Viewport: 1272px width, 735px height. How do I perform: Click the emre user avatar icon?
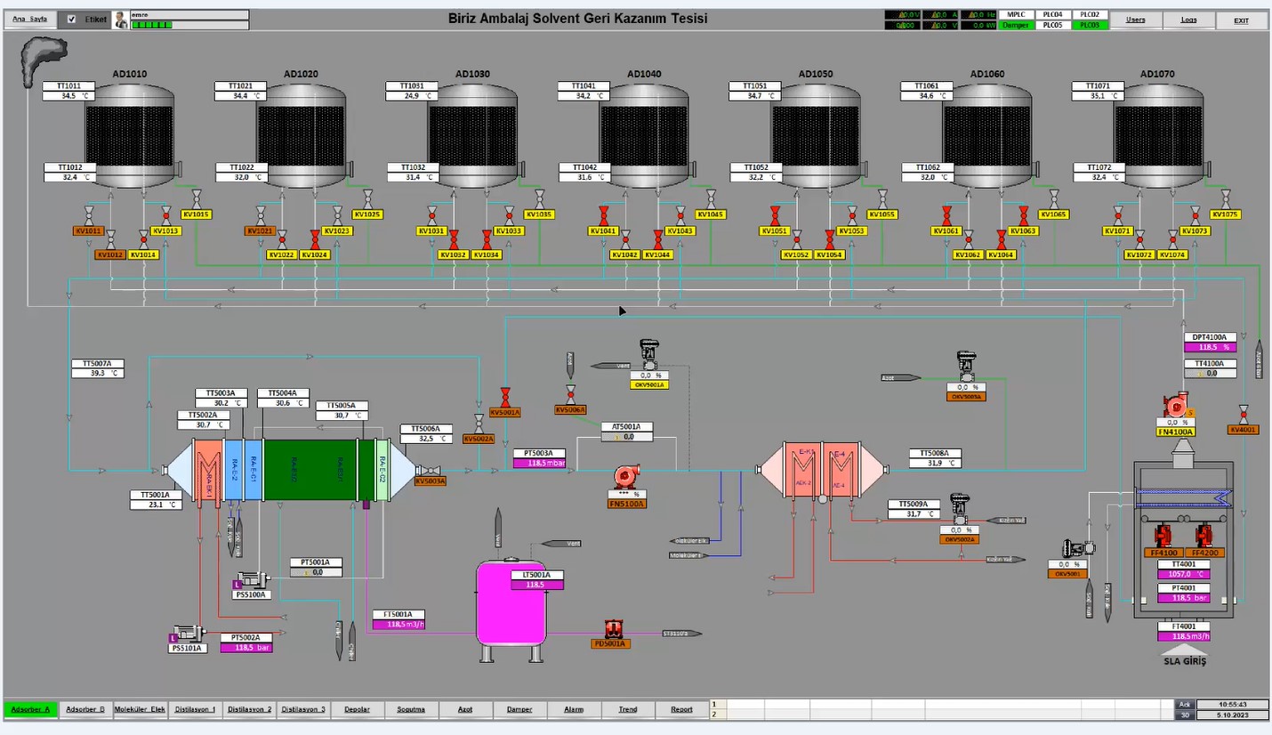click(121, 20)
